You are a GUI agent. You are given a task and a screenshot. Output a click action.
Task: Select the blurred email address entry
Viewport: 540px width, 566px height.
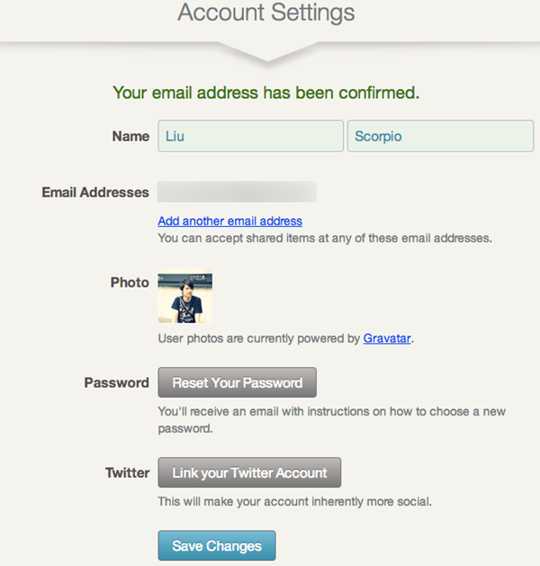(237, 192)
